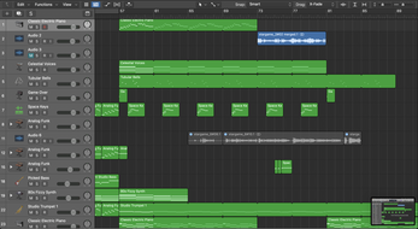This screenshot has height=229, width=418.
Task: Open the Snap Smart dropdown
Action: pyautogui.click(x=270, y=5)
